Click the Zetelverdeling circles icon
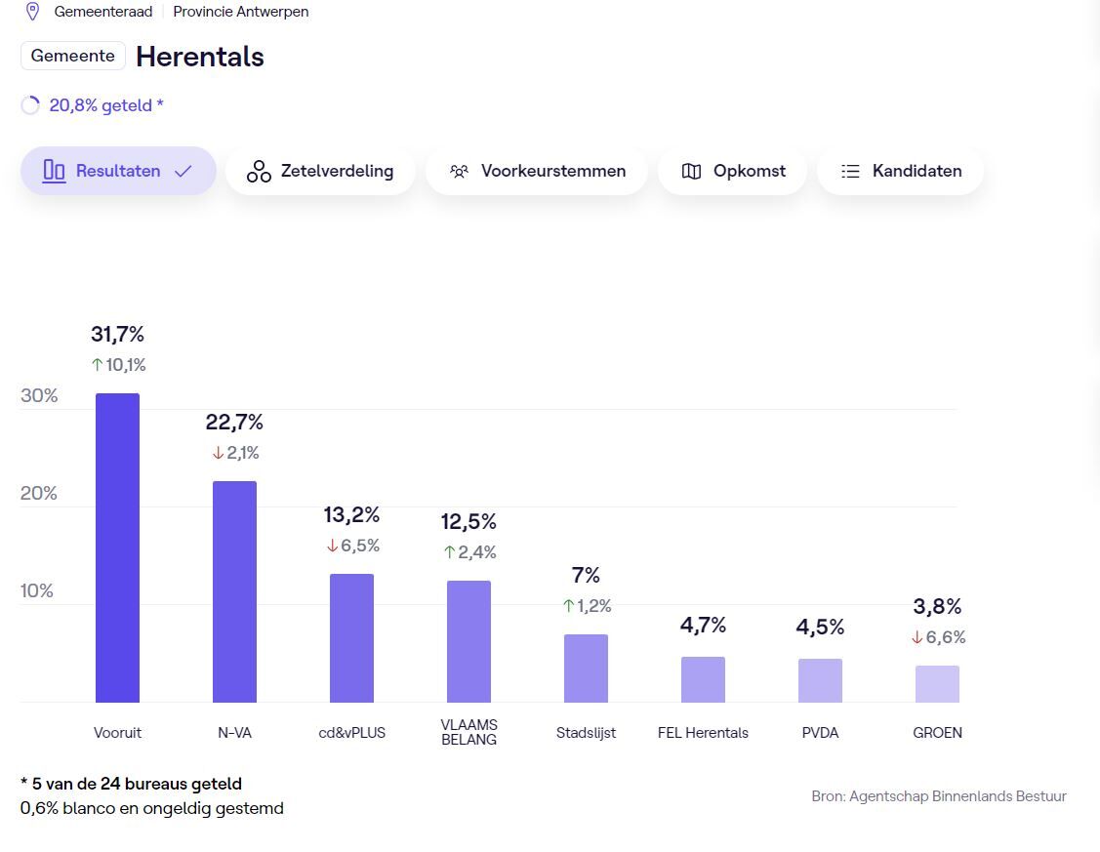 259,172
